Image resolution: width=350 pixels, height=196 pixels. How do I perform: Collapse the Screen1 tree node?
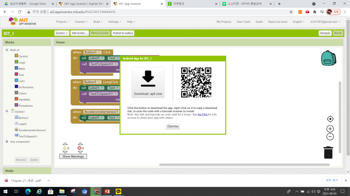pyautogui.click(x=7, y=111)
